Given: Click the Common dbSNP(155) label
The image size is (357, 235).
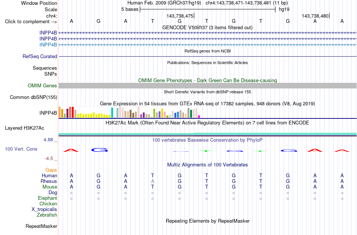Looking at the screenshot, I should click(33, 97).
